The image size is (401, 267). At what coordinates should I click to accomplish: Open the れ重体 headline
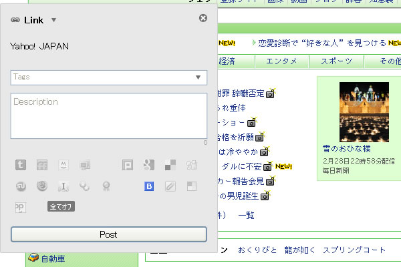click(232, 108)
